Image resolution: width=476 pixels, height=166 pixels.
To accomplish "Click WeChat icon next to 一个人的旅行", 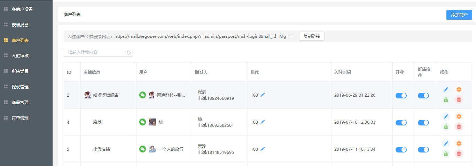I will tap(142, 149).
